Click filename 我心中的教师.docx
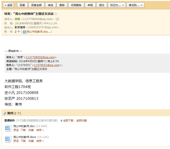The height and width of the screenshot is (149, 170). (25, 137)
